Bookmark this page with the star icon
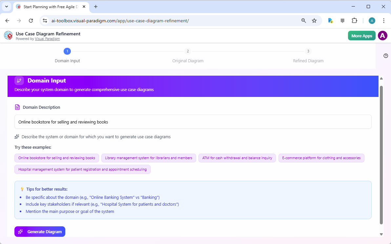 point(314,20)
